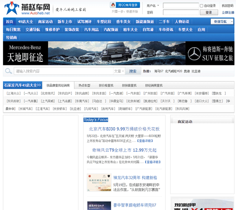Open 经销商 menu item
This screenshot has height=210, width=236.
point(11,38)
